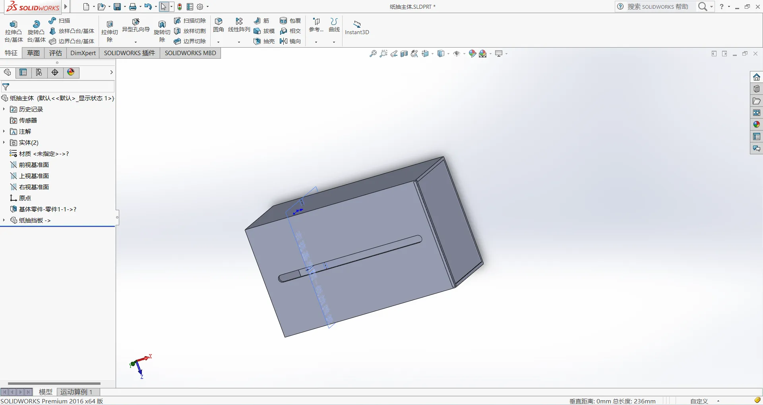Click the 抽壳 shell tool
Image resolution: width=763 pixels, height=405 pixels.
[264, 41]
